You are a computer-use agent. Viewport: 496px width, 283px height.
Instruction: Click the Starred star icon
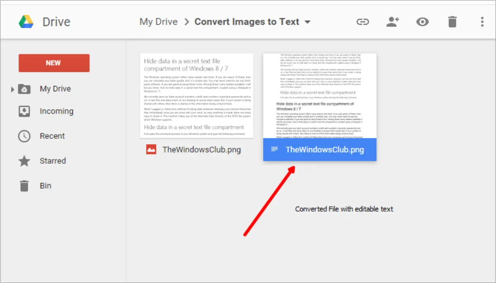[x=24, y=161]
